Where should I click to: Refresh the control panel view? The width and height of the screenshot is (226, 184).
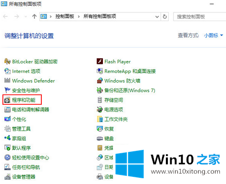pos(165,16)
